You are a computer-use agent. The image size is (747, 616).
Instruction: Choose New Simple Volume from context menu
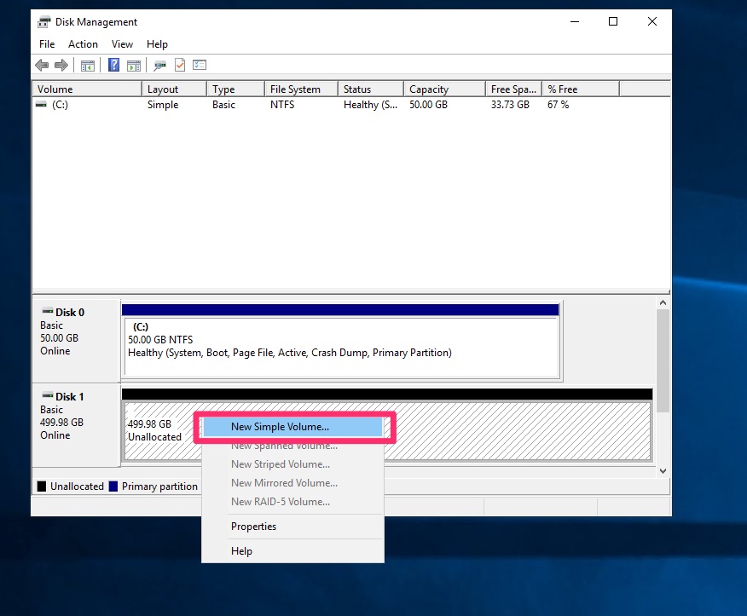[280, 427]
